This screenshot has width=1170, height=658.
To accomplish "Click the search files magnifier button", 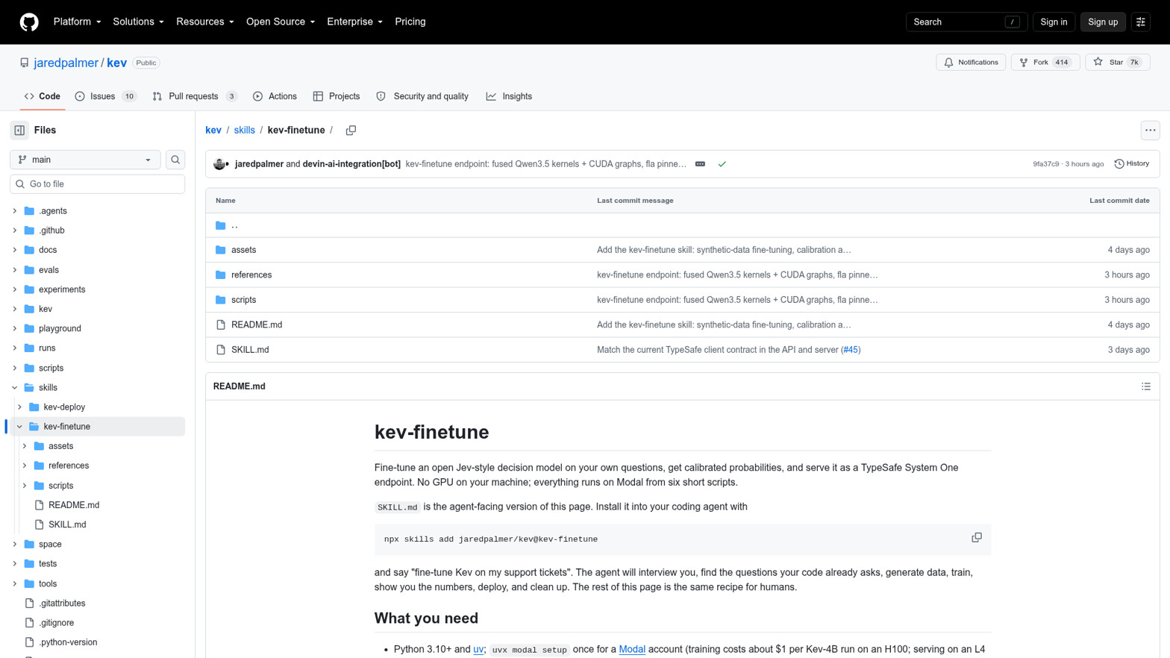I will point(175,160).
